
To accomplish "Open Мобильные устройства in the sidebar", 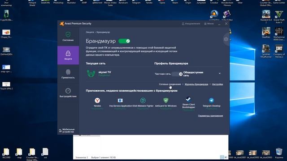I will pyautogui.click(x=67, y=131).
